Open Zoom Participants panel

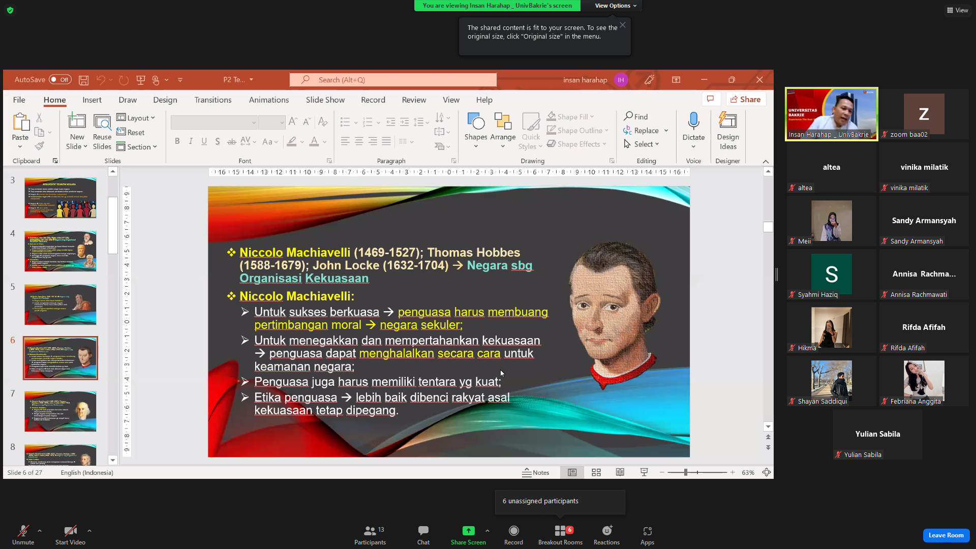pos(370,535)
